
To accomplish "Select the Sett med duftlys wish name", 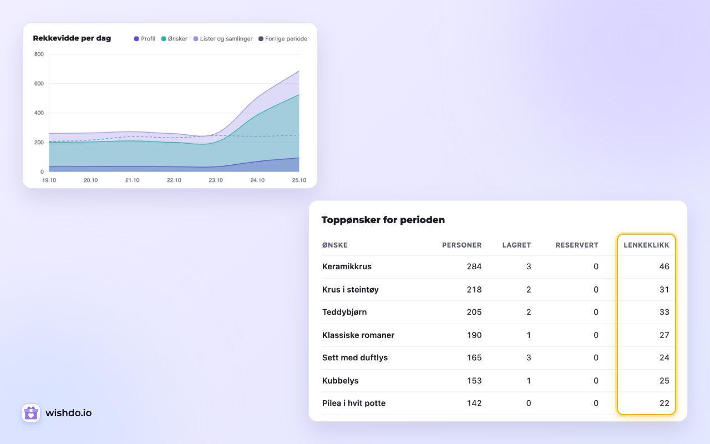I will [x=355, y=357].
